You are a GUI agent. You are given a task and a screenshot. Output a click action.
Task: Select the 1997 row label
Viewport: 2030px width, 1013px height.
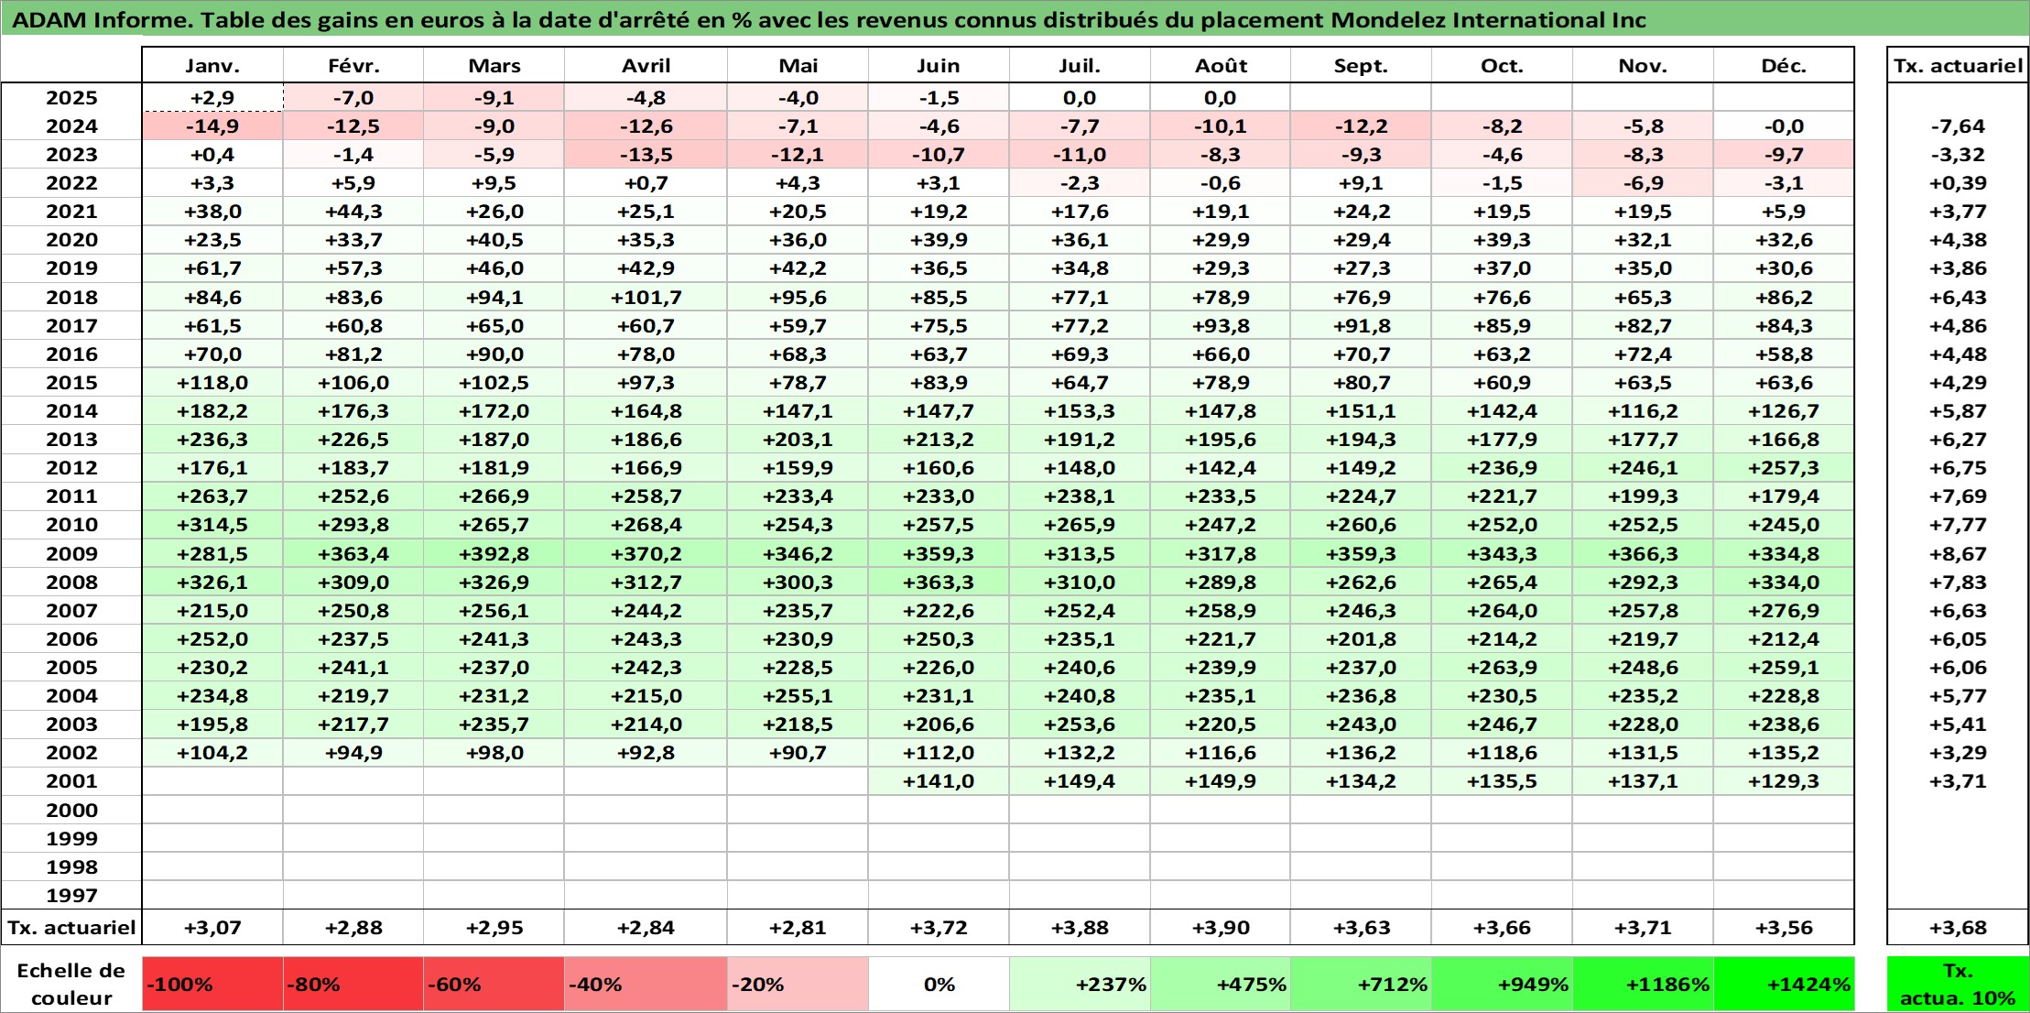71,896
